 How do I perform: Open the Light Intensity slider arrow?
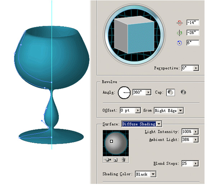[x=196, y=132]
